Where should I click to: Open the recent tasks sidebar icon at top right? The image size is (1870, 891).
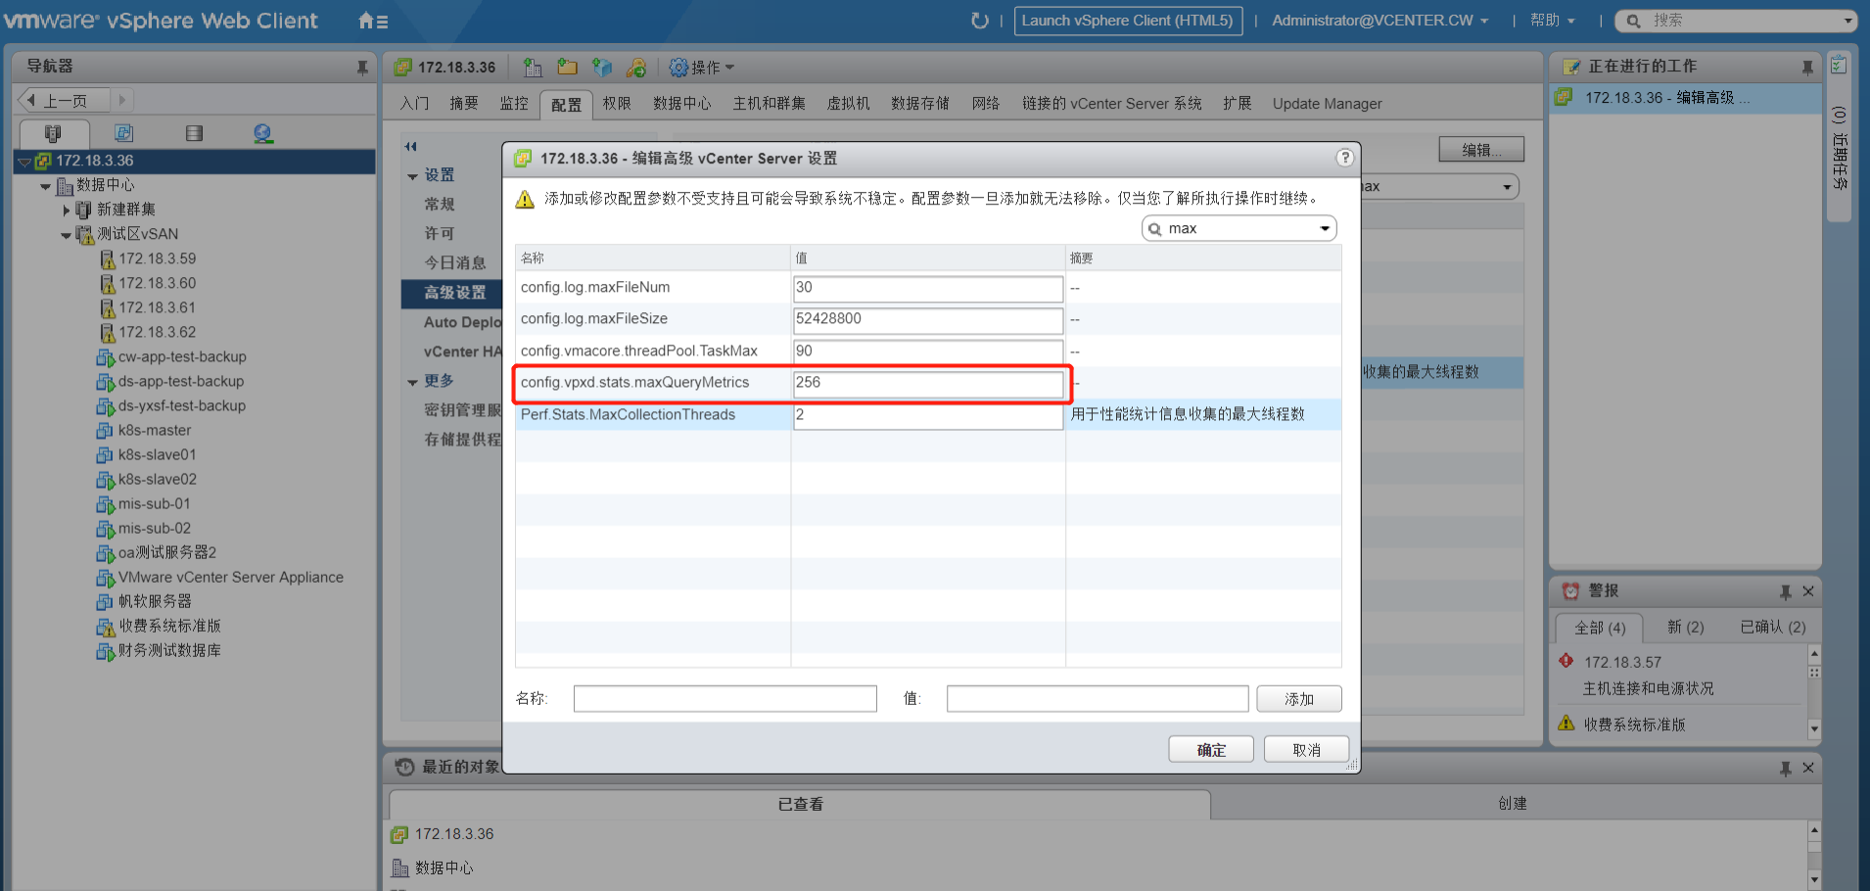pyautogui.click(x=1839, y=66)
